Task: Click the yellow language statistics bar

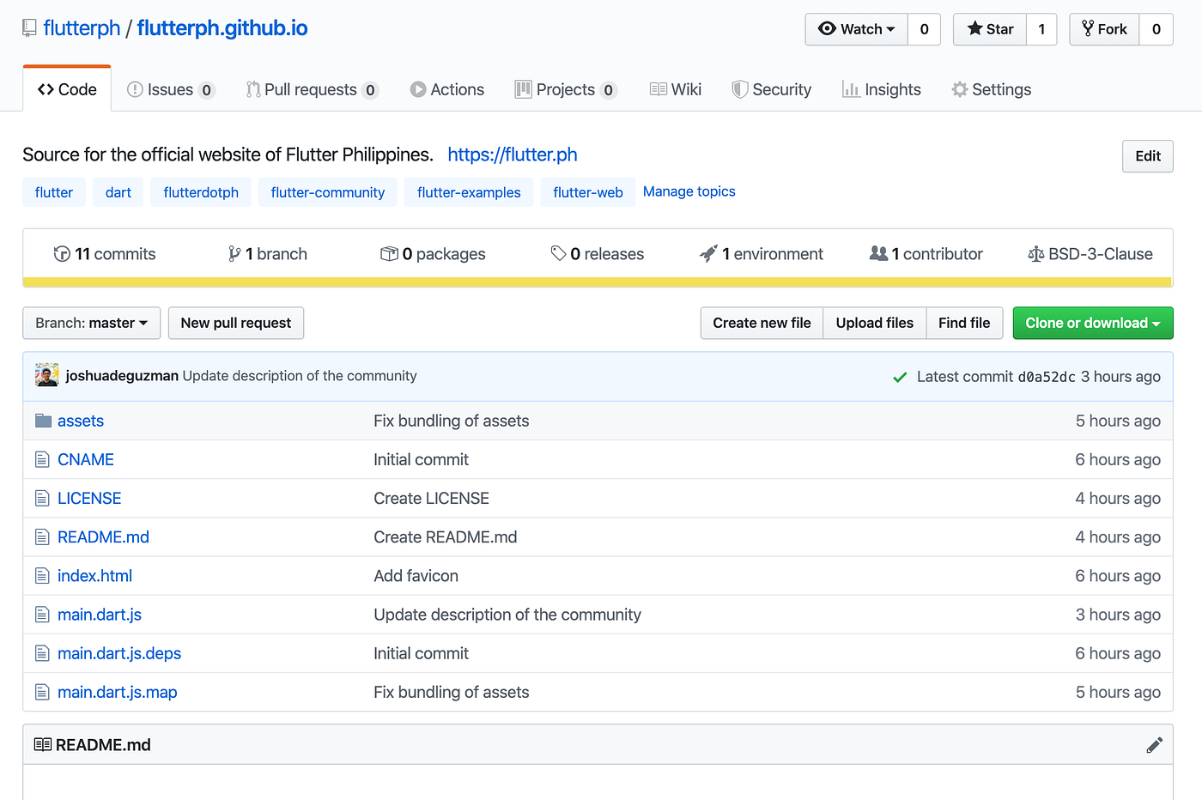Action: 601,282
